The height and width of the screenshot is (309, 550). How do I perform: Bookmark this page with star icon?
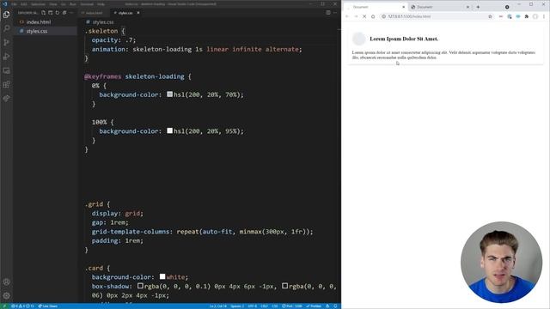490,16
